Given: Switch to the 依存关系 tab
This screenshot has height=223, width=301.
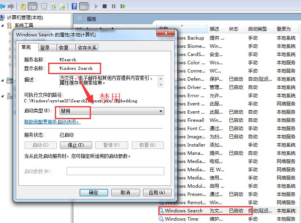Looking at the screenshot, I should click(87, 48).
